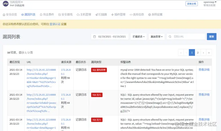This screenshot has width=221, height=131.
Task: Open the third row's index.php URL link
Action: [x=41, y=124]
